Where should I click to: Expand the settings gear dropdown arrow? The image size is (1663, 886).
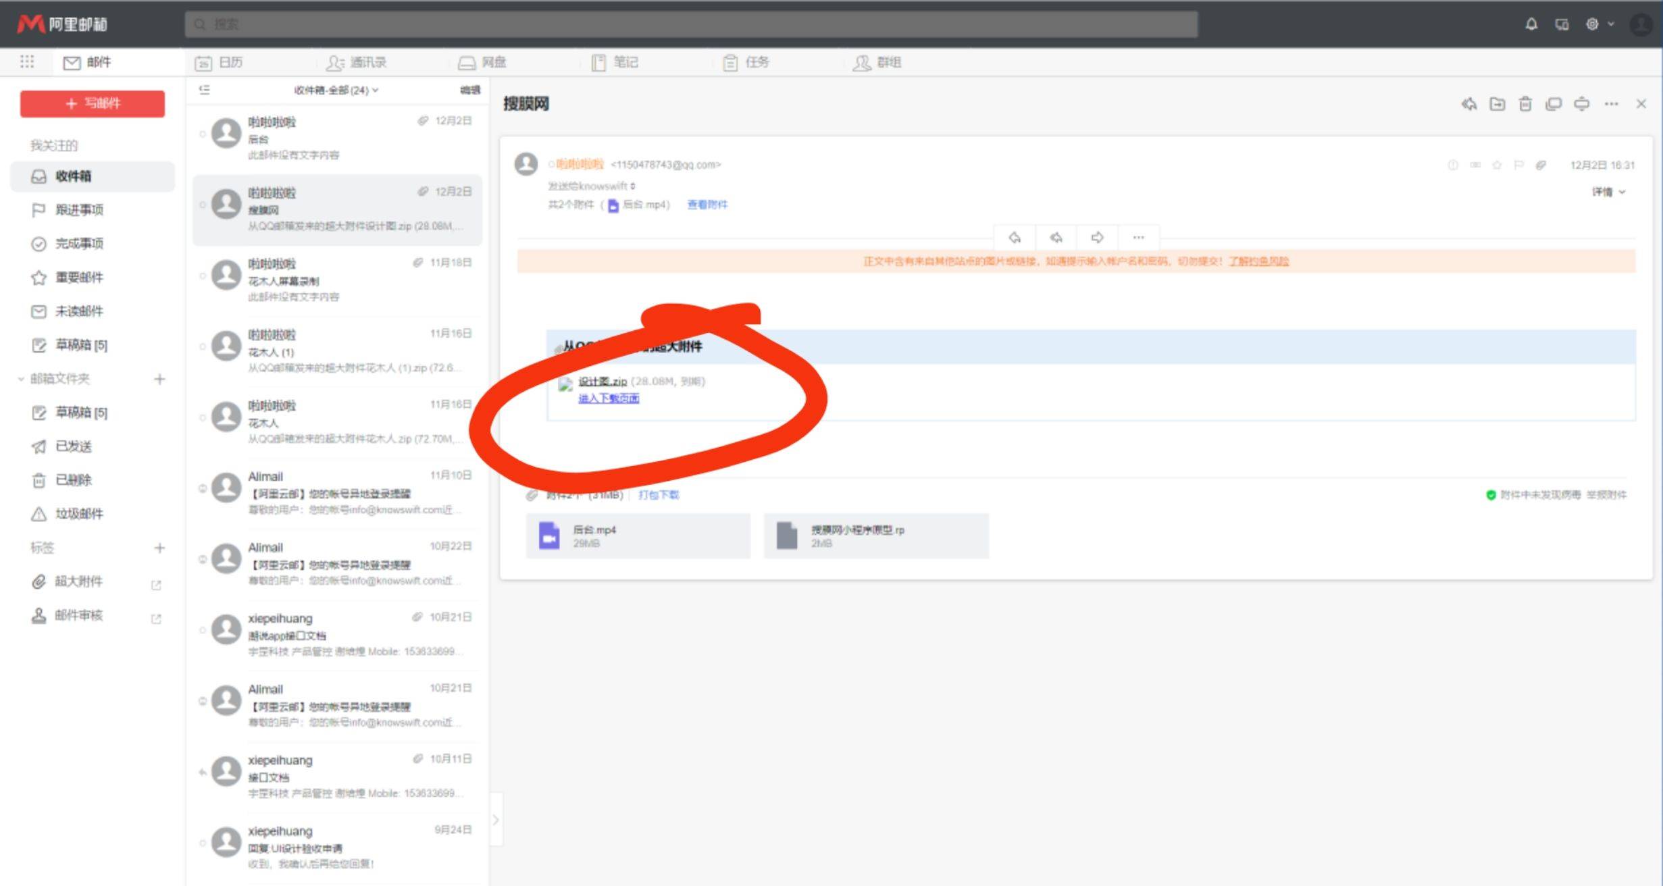point(1611,24)
